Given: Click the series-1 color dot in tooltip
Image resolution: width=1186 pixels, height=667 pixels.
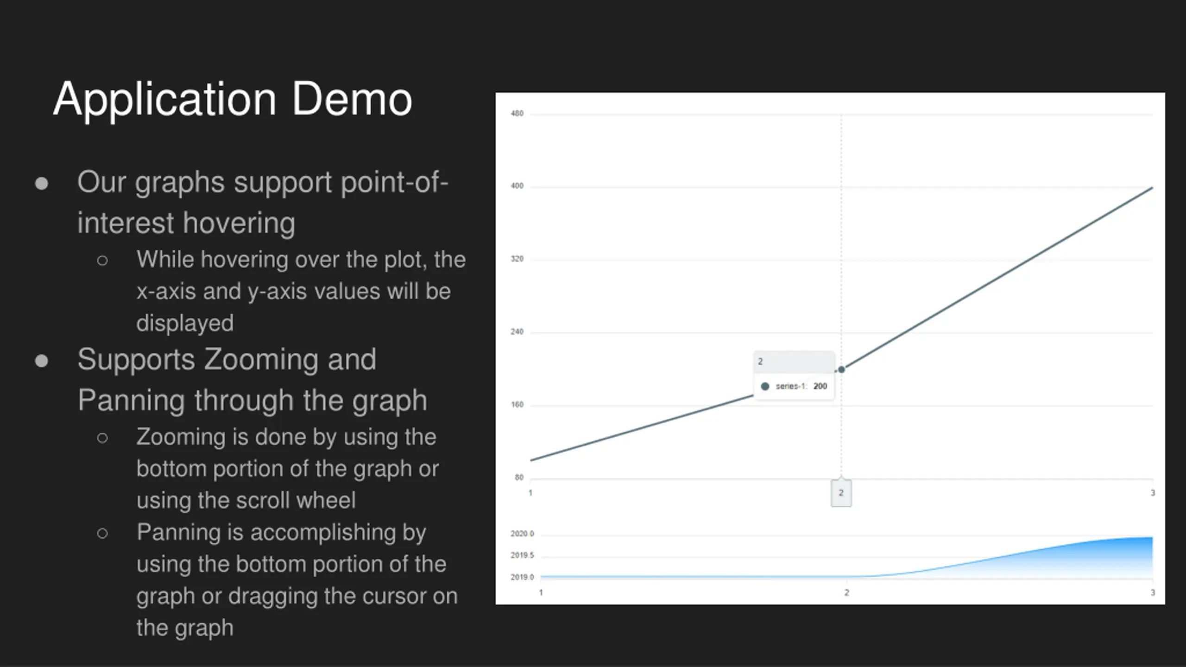Looking at the screenshot, I should pos(765,386).
